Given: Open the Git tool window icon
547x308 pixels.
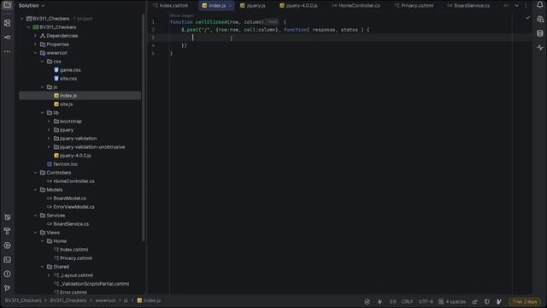Looking at the screenshot, I should [x=7, y=288].
